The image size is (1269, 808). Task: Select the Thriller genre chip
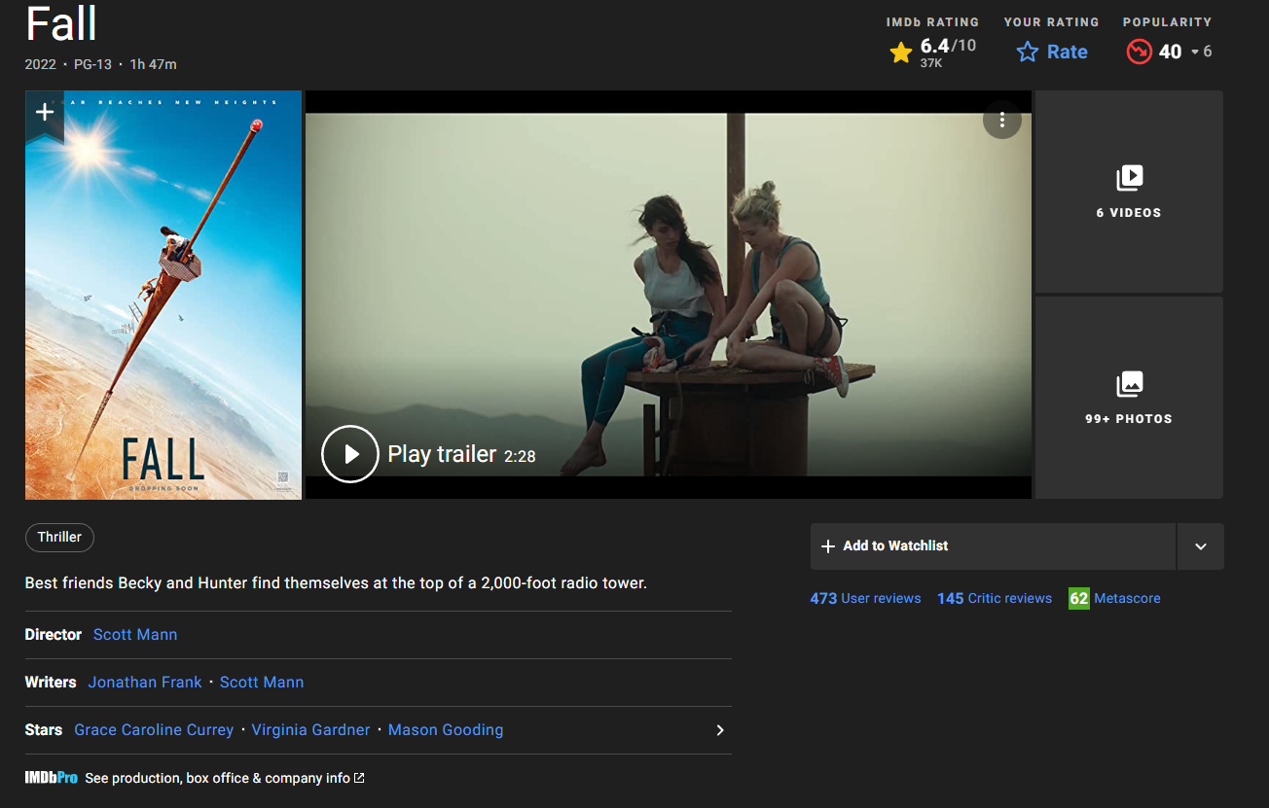(x=59, y=538)
